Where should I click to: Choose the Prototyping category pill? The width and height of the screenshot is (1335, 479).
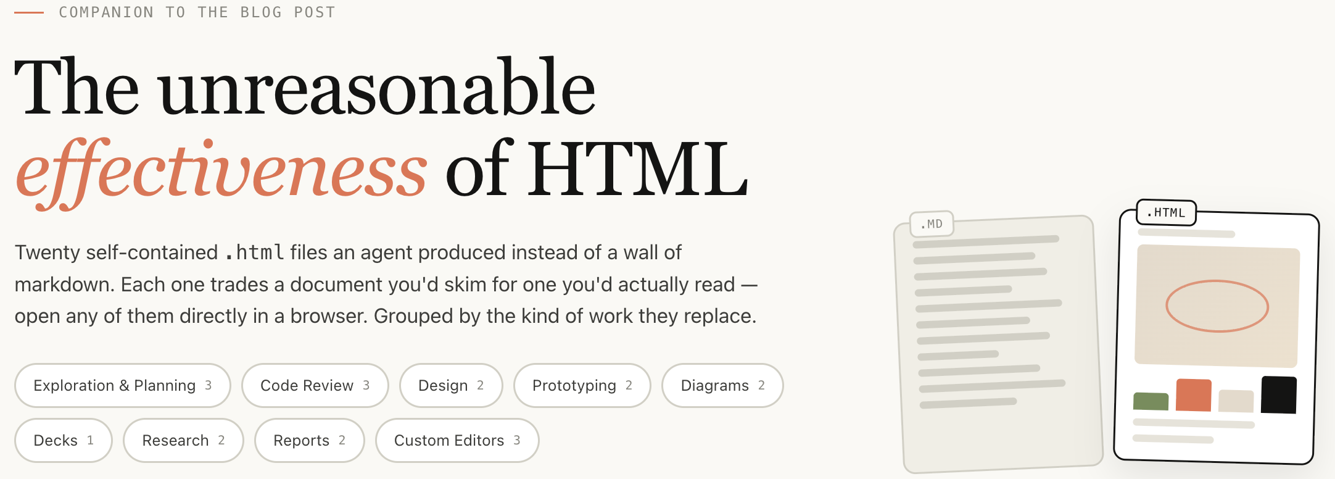582,385
